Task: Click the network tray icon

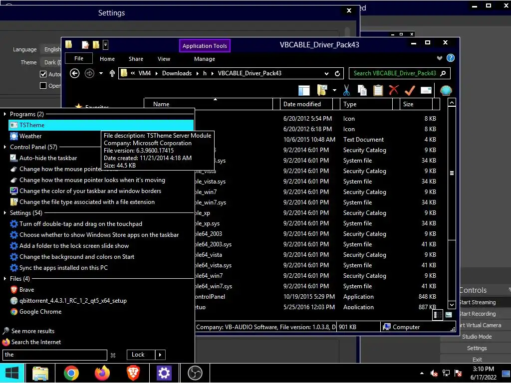Action: pos(446,373)
